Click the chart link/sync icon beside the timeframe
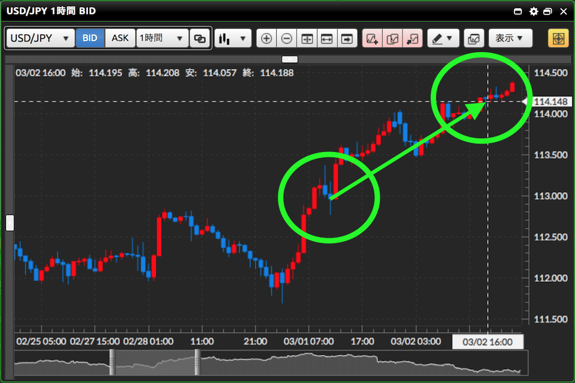This screenshot has height=383, width=575. click(x=199, y=38)
